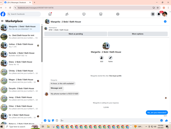The height and width of the screenshot is (129, 171).
Task: Open the Groups icon in top navigation
Action: (x=118, y=14)
